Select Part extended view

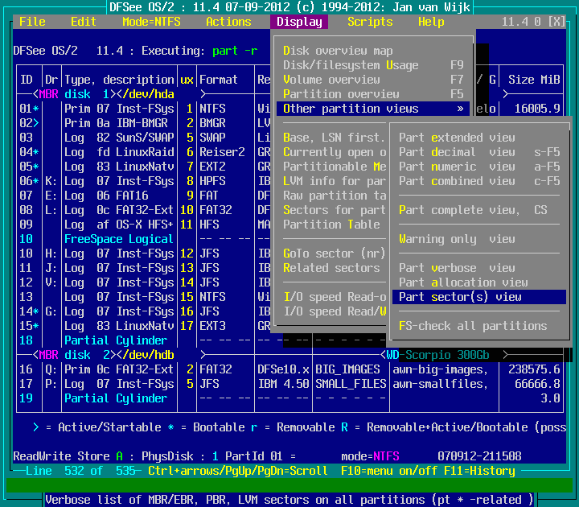pos(457,138)
